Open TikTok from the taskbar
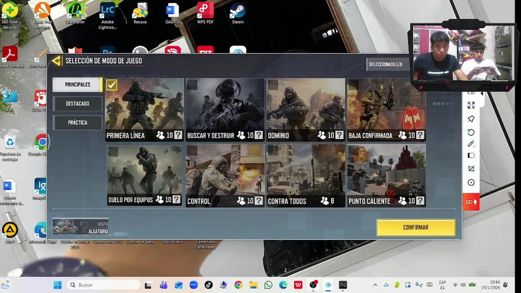This screenshot has width=521, height=293. pos(208,285)
